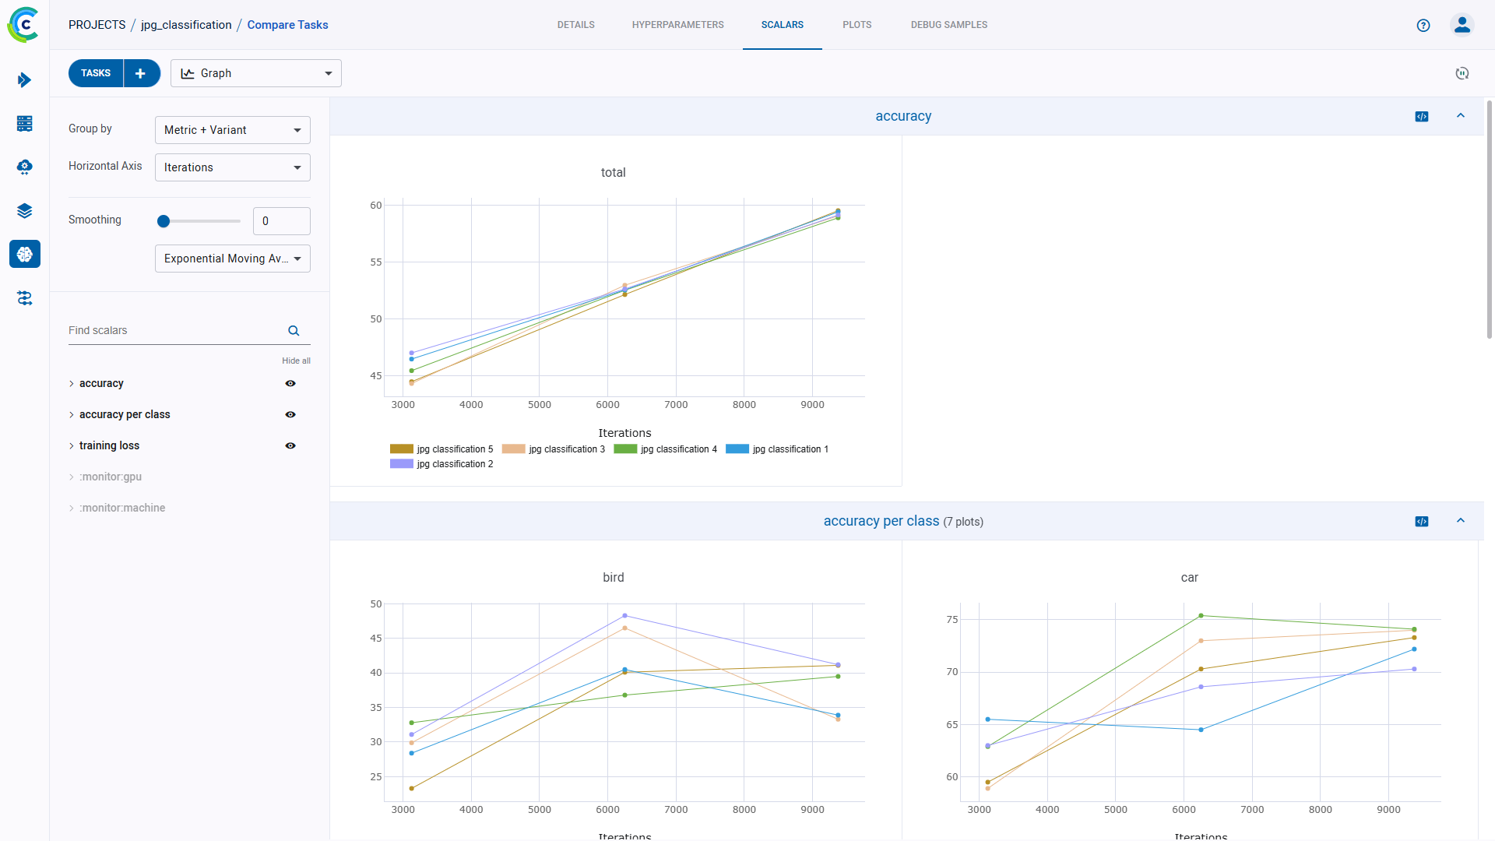
Task: Click the embed code icon on accuracy per class
Action: point(1421,521)
